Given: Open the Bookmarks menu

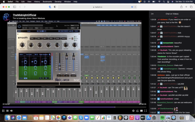Looking at the screenshot, I should click(47, 2).
